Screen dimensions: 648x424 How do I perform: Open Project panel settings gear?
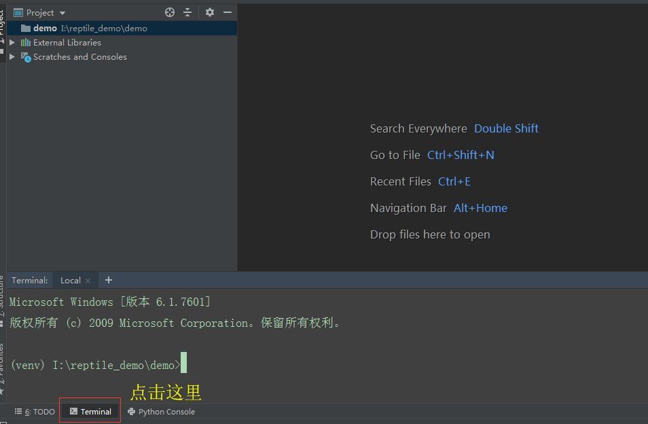point(210,12)
